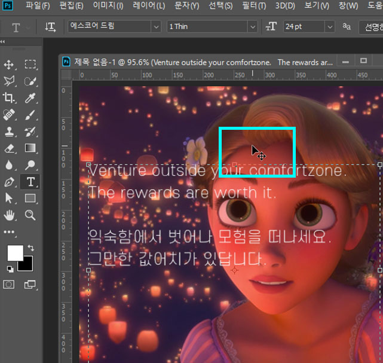Open the 문자(Y) menu
This screenshot has width=383, height=363.
(x=187, y=5)
